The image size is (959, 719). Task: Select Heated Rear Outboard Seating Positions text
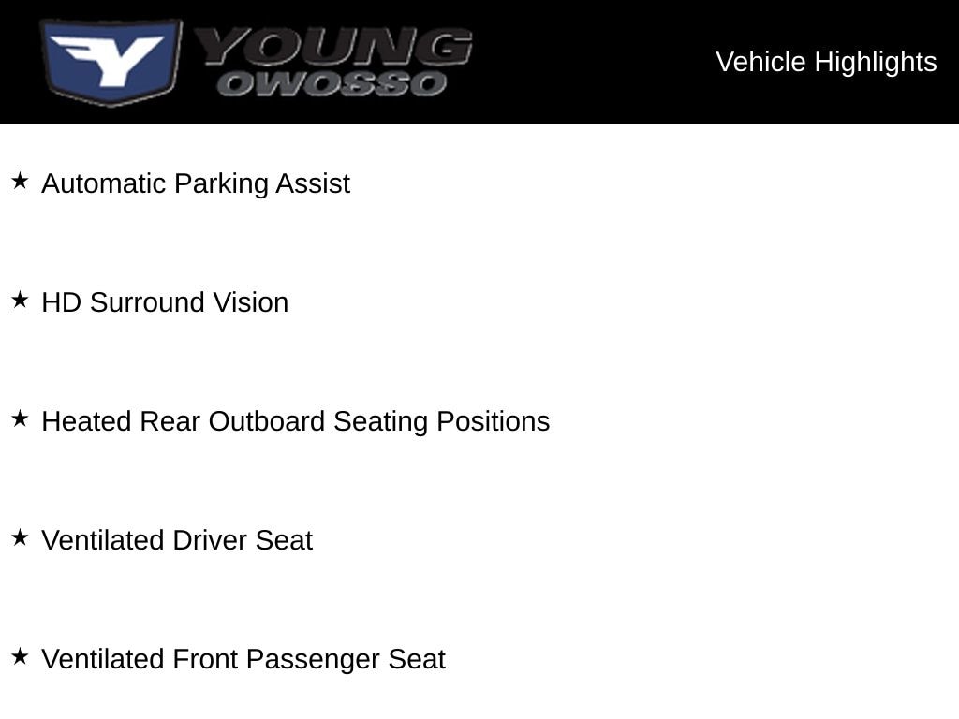point(296,422)
